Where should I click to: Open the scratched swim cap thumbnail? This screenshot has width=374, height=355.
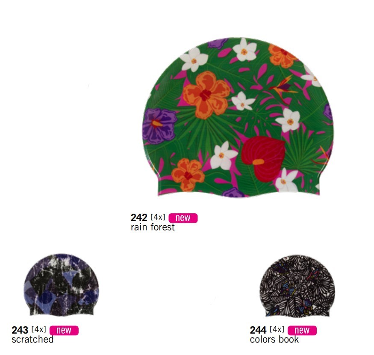coord(61,285)
